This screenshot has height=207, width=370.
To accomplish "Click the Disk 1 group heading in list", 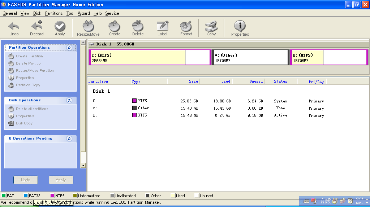I will click(101, 91).
